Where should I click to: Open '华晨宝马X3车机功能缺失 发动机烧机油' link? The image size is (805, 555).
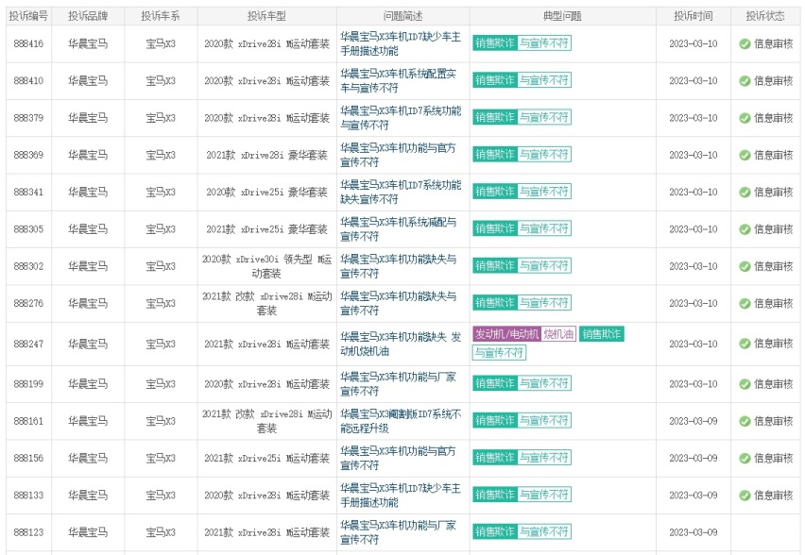(401, 344)
